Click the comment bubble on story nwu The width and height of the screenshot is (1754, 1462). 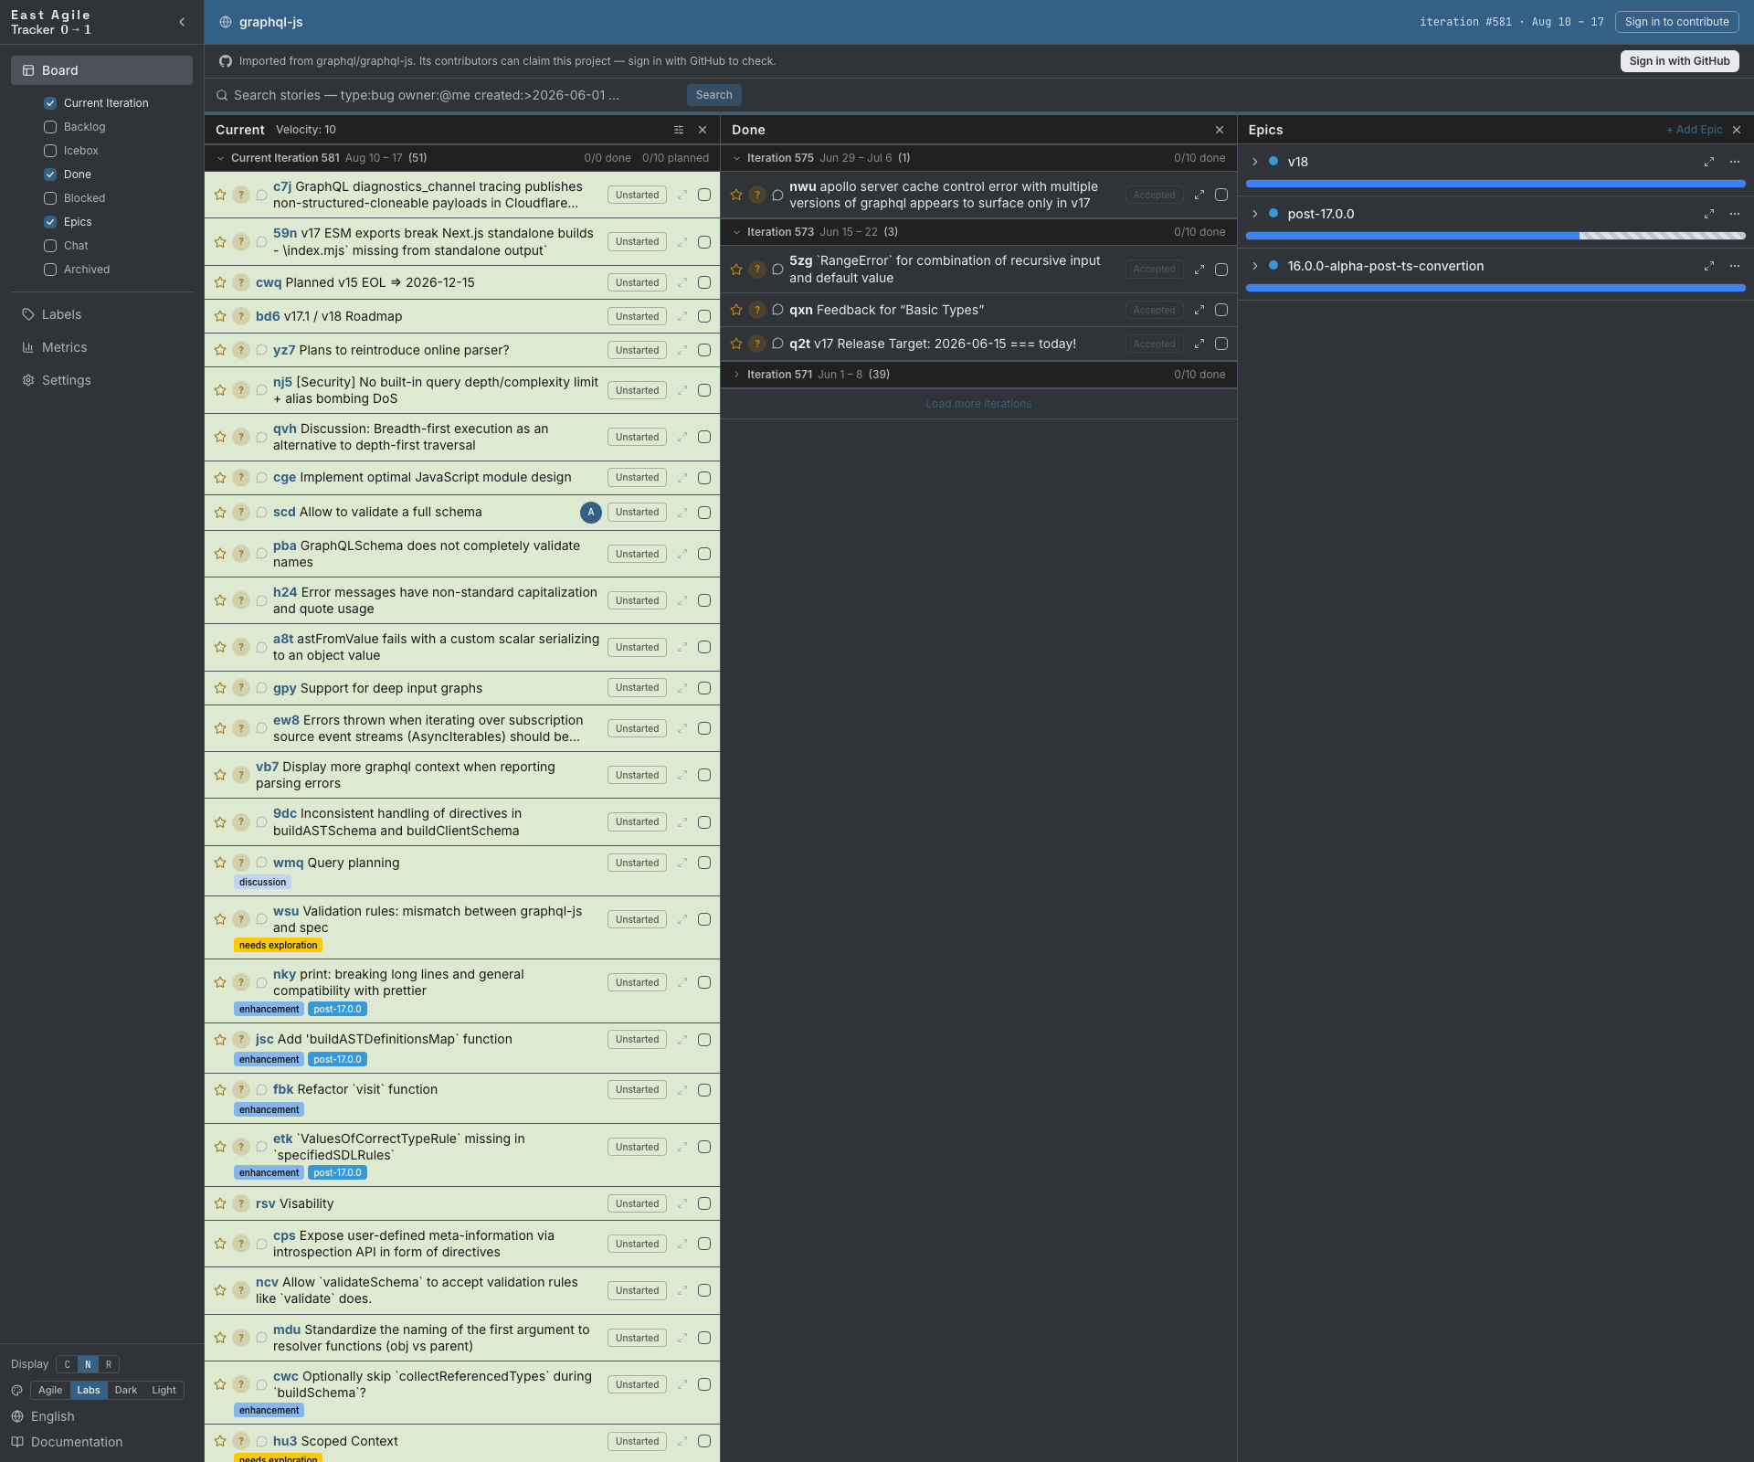coord(778,195)
